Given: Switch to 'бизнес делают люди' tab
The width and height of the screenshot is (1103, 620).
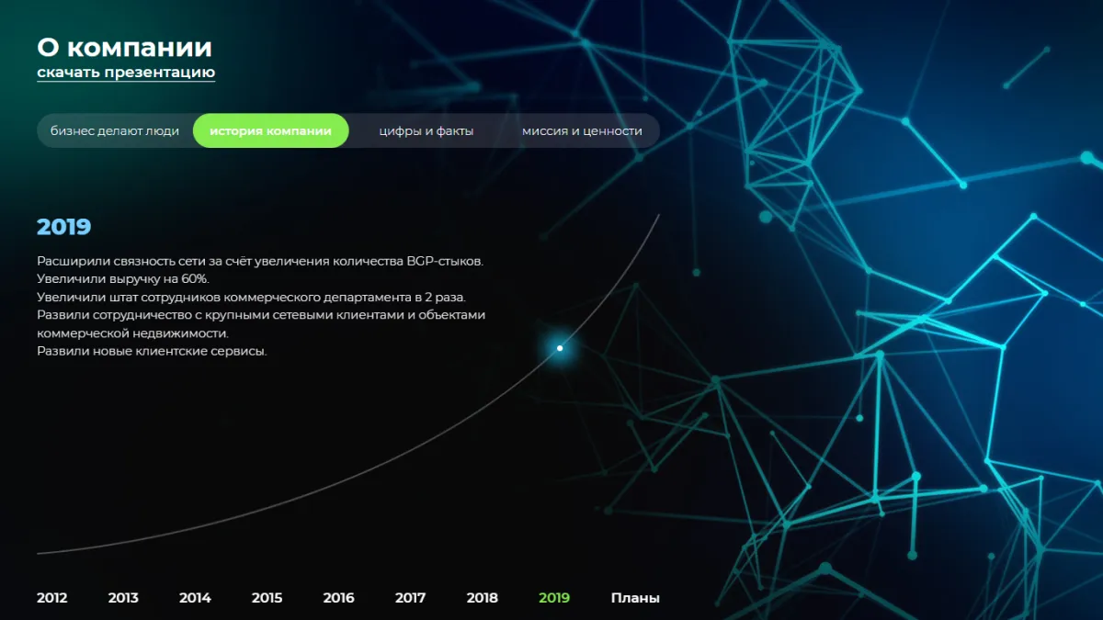Looking at the screenshot, I should coord(115,130).
